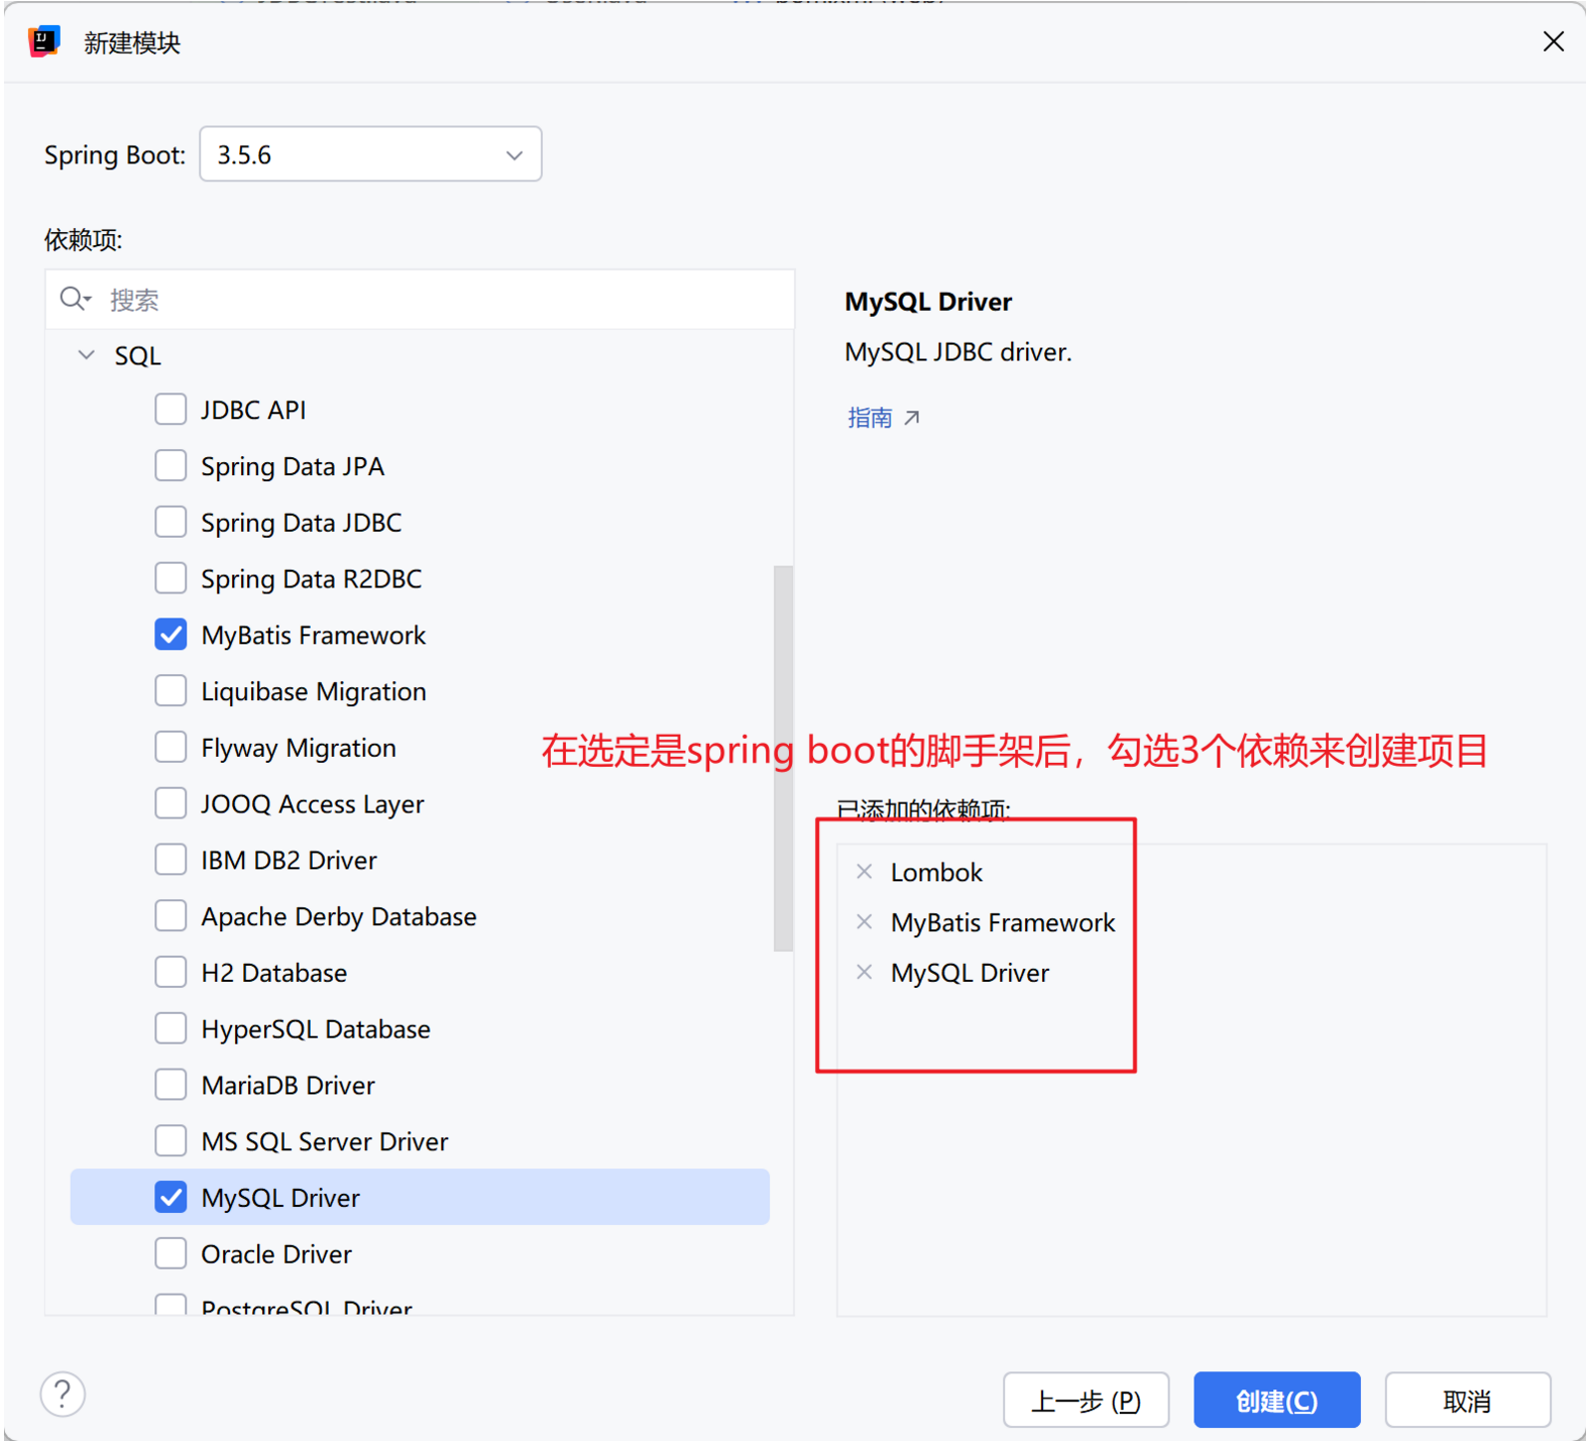Click the search magnifier icon
This screenshot has height=1441, width=1594.
point(75,299)
